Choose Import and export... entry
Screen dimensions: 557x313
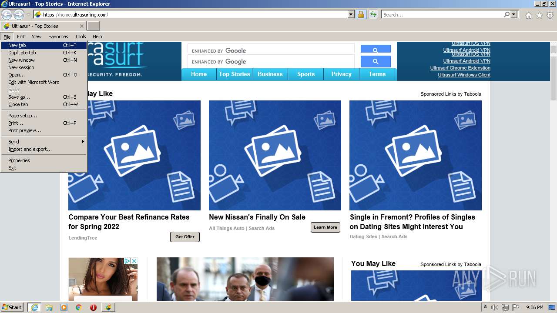coord(44,149)
